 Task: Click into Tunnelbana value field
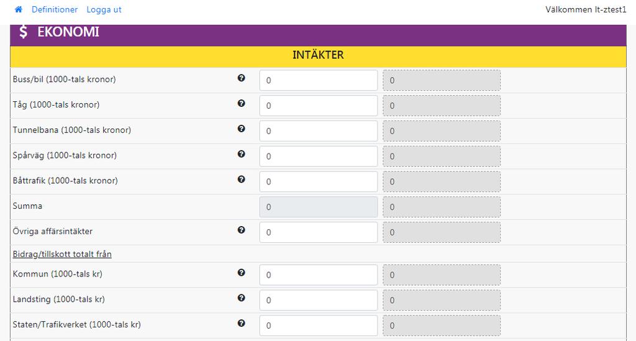point(319,131)
